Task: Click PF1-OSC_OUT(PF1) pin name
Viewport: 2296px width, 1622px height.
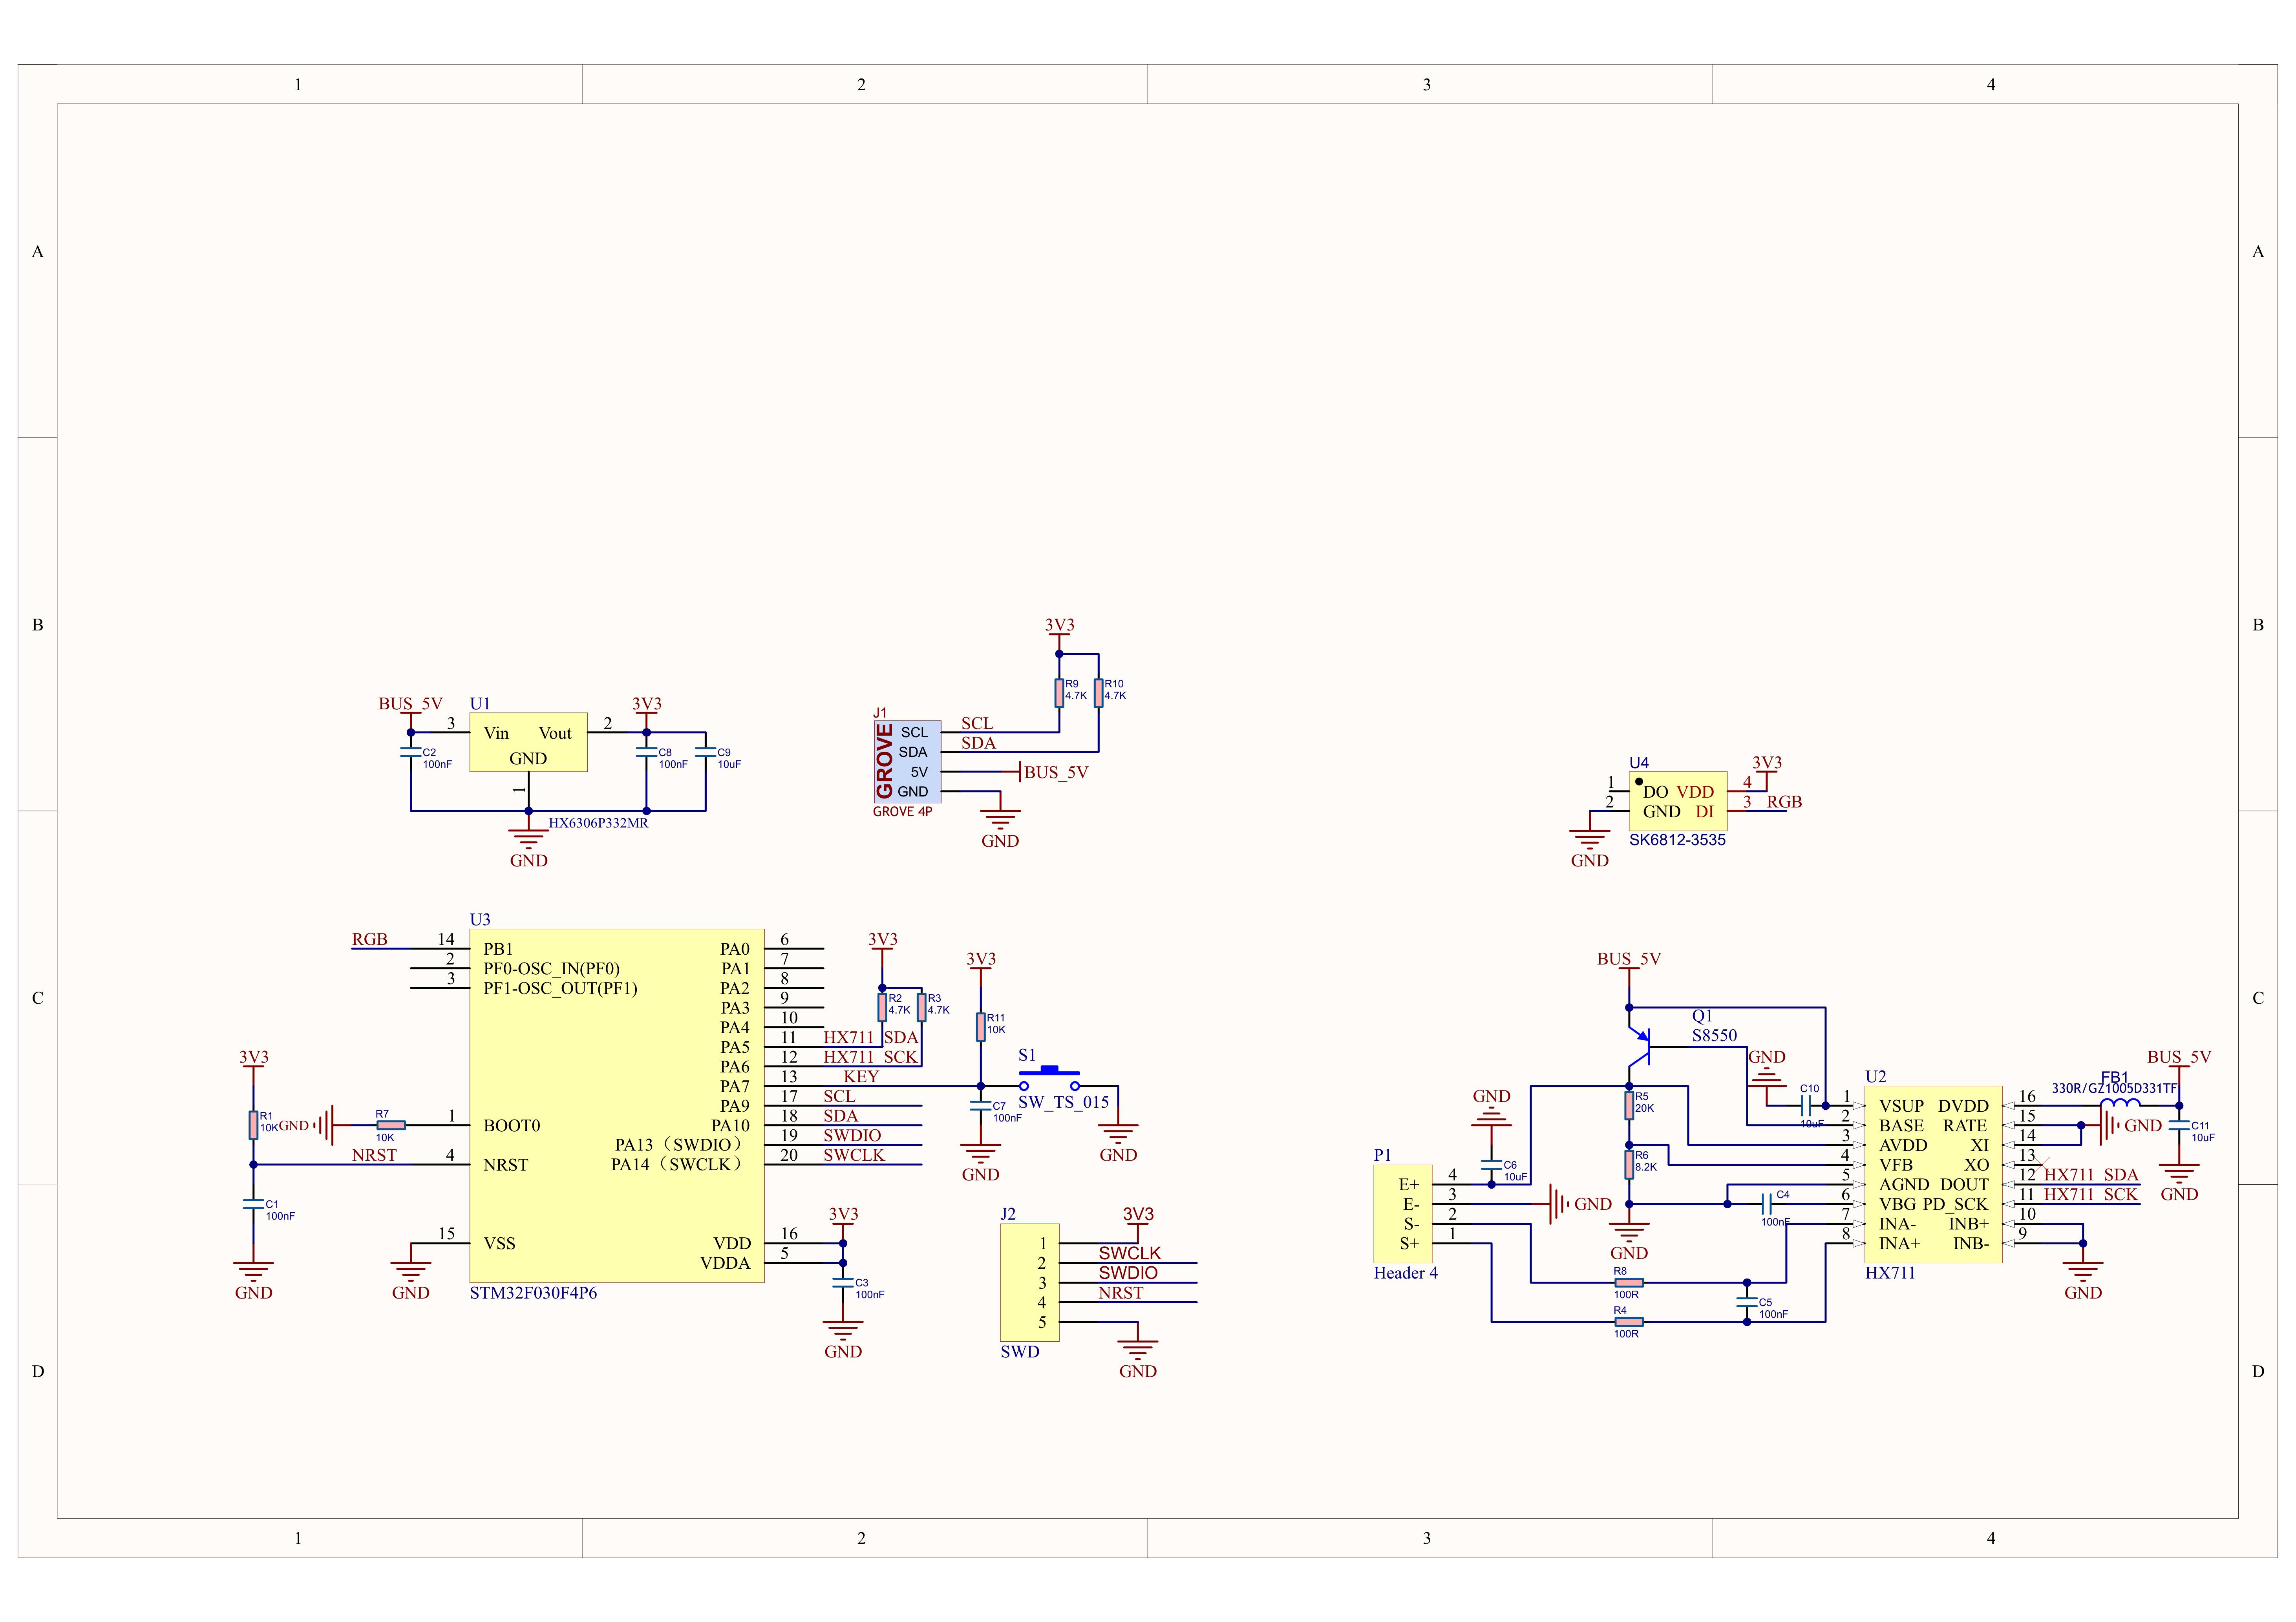Action: click(x=560, y=988)
